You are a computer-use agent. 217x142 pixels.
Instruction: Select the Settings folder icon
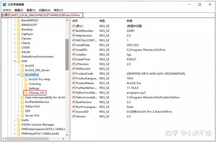point(26,88)
